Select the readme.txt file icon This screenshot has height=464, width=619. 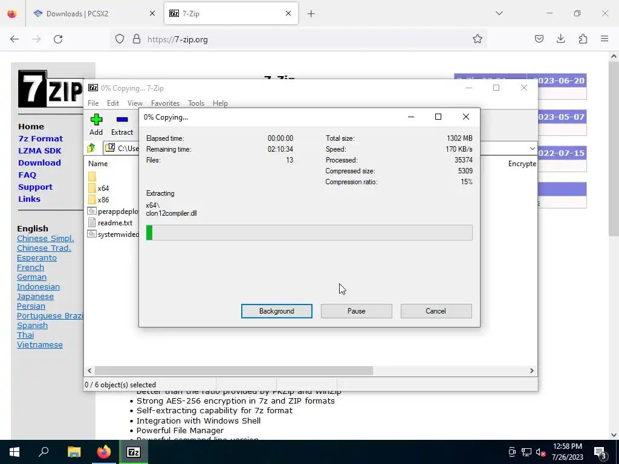(92, 222)
